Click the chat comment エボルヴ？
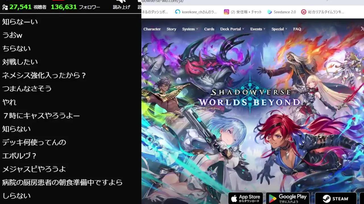Screen dimensions: 364x204 [20, 156]
